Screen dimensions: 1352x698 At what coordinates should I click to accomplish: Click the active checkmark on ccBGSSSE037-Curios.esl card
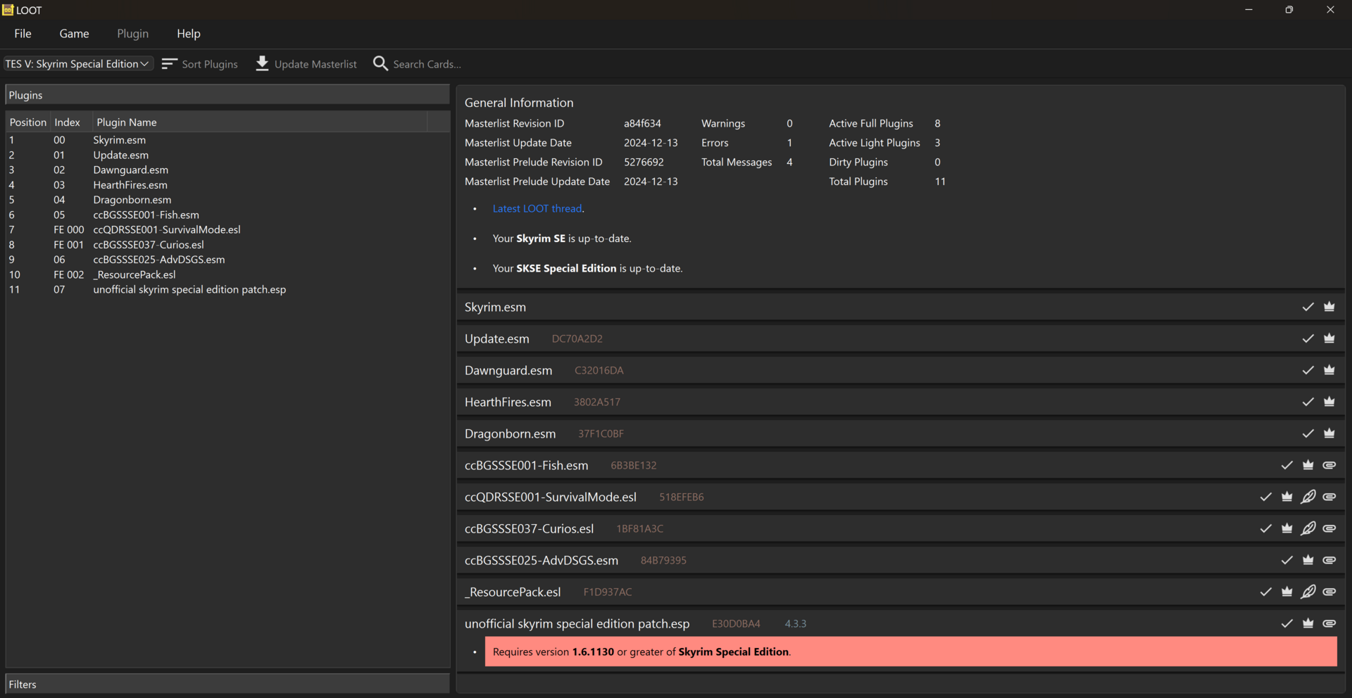(x=1265, y=528)
